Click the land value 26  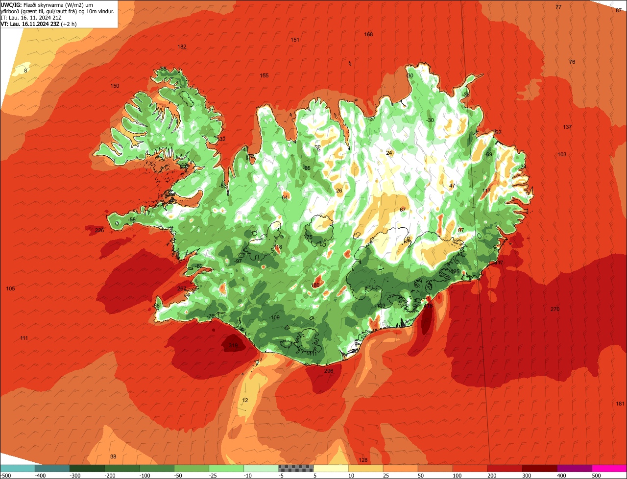click(x=339, y=191)
